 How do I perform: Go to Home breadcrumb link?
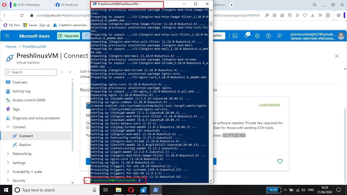point(11,47)
